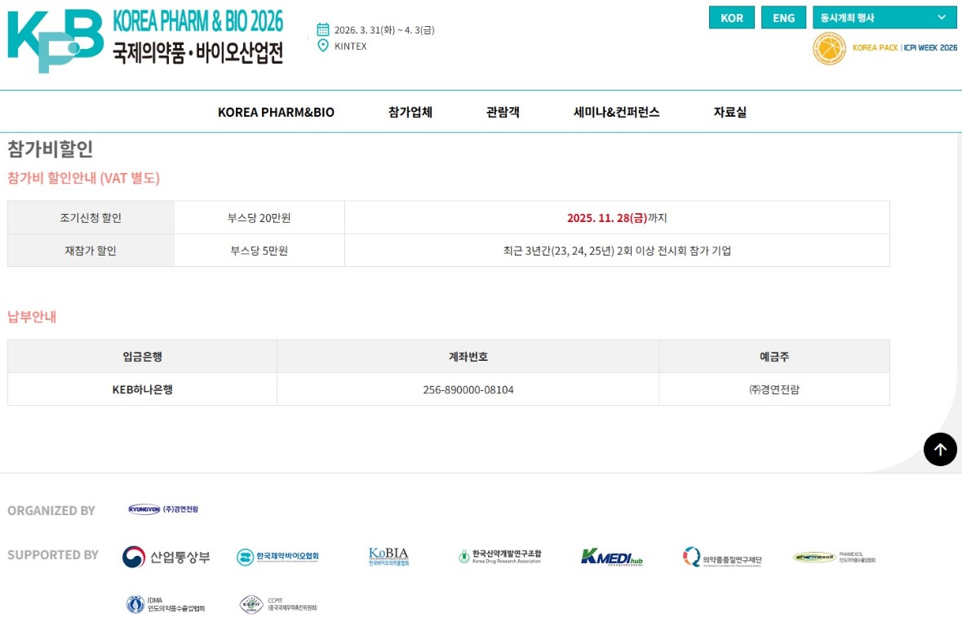
Task: Switch site language to ENG
Action: click(x=783, y=18)
